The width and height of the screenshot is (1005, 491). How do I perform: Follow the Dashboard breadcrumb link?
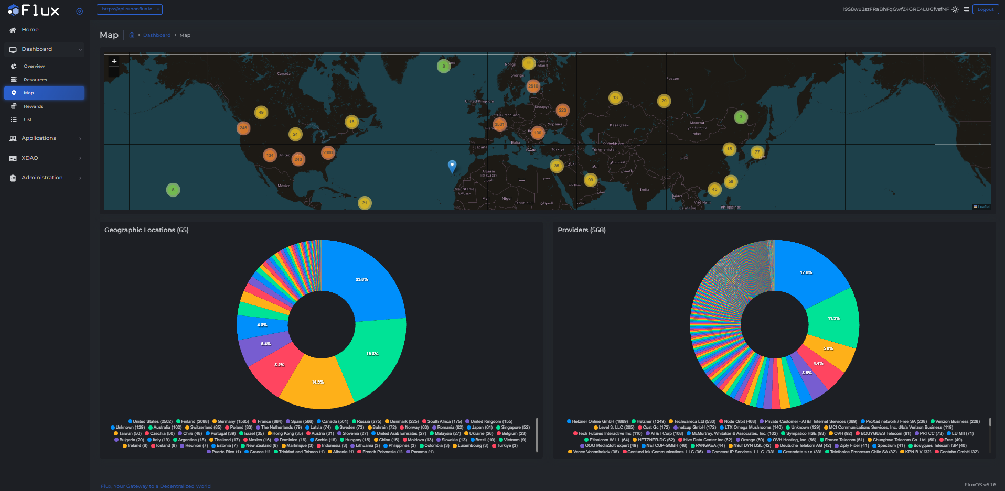coord(156,35)
